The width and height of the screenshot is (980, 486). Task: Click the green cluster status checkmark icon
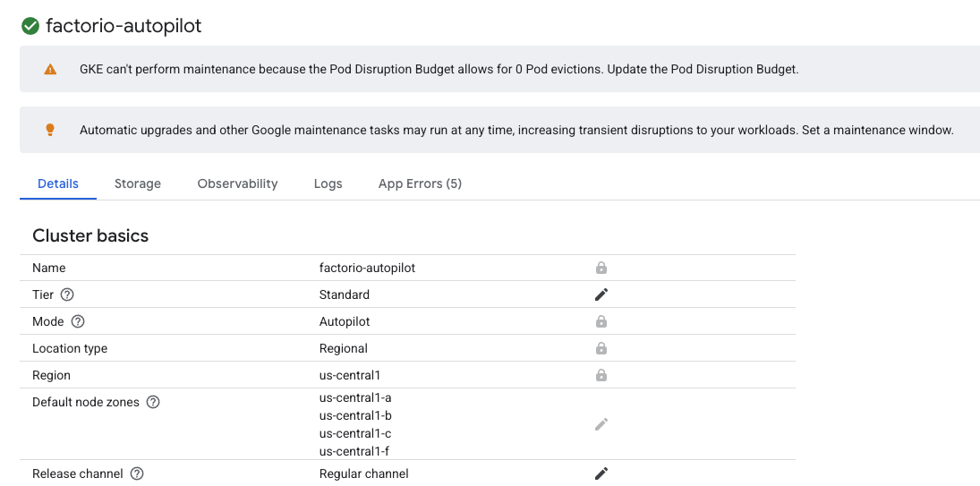[x=30, y=26]
